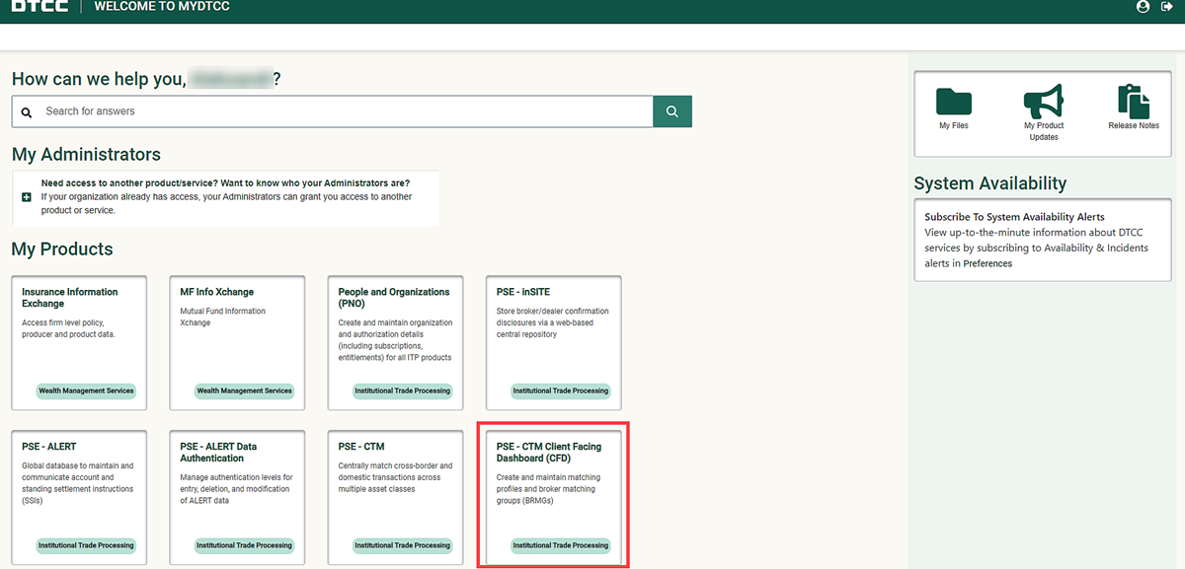Click the My Administrators heading
Viewport: 1185px width, 569px height.
tap(86, 155)
